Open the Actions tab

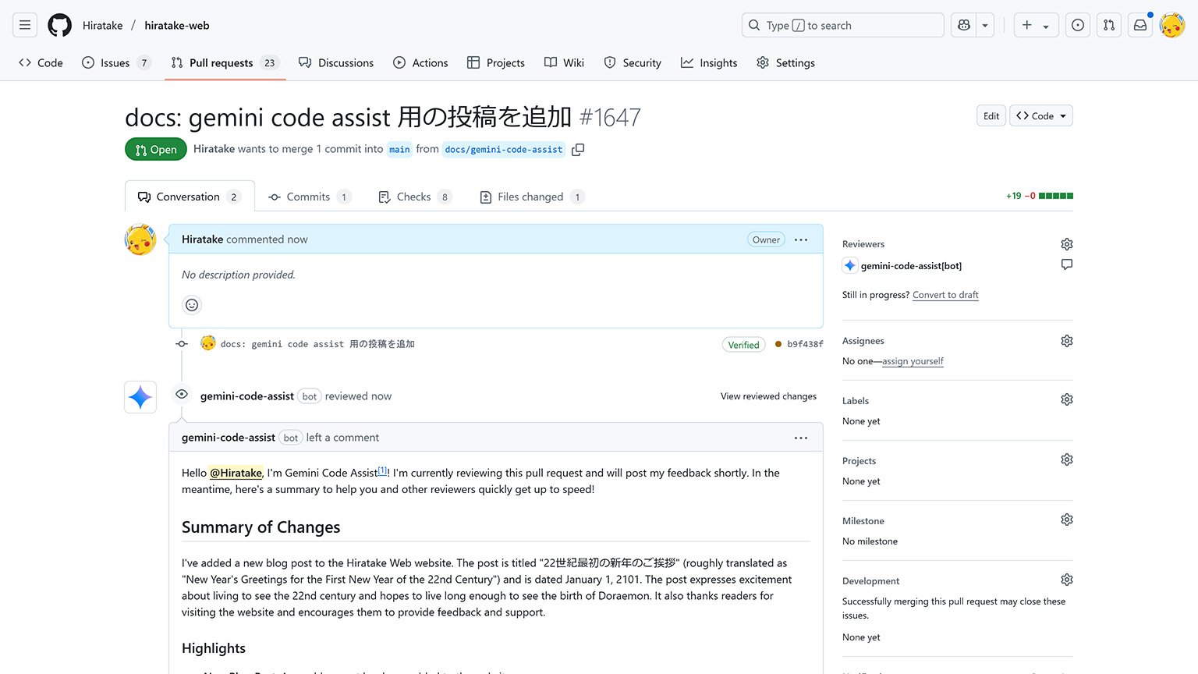tap(420, 62)
